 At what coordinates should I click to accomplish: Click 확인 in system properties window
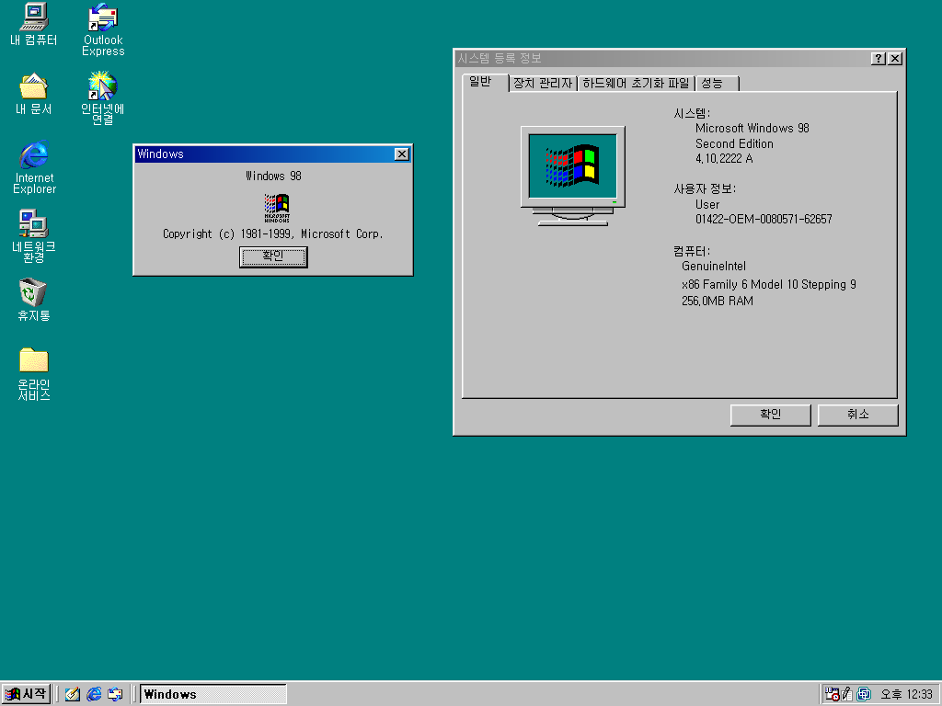(x=770, y=415)
